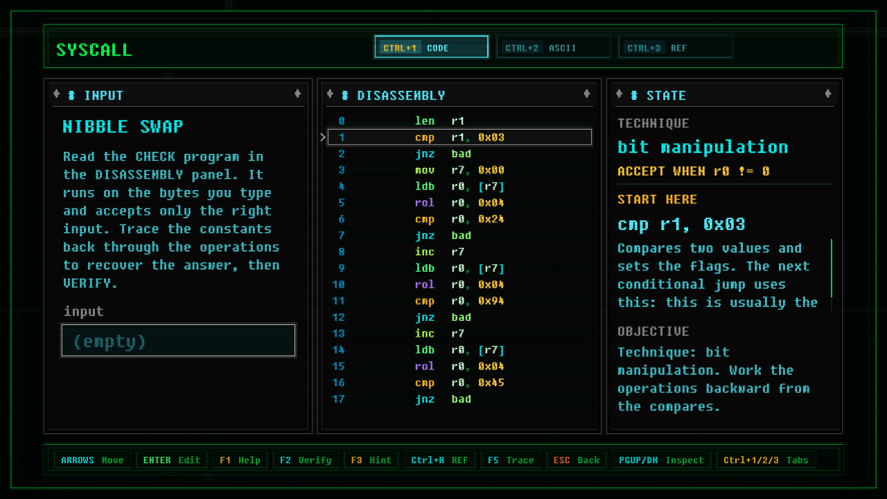Select highlighted line 1 cmp r1, 0x03
Image resolution: width=887 pixels, height=499 pixels.
(459, 137)
